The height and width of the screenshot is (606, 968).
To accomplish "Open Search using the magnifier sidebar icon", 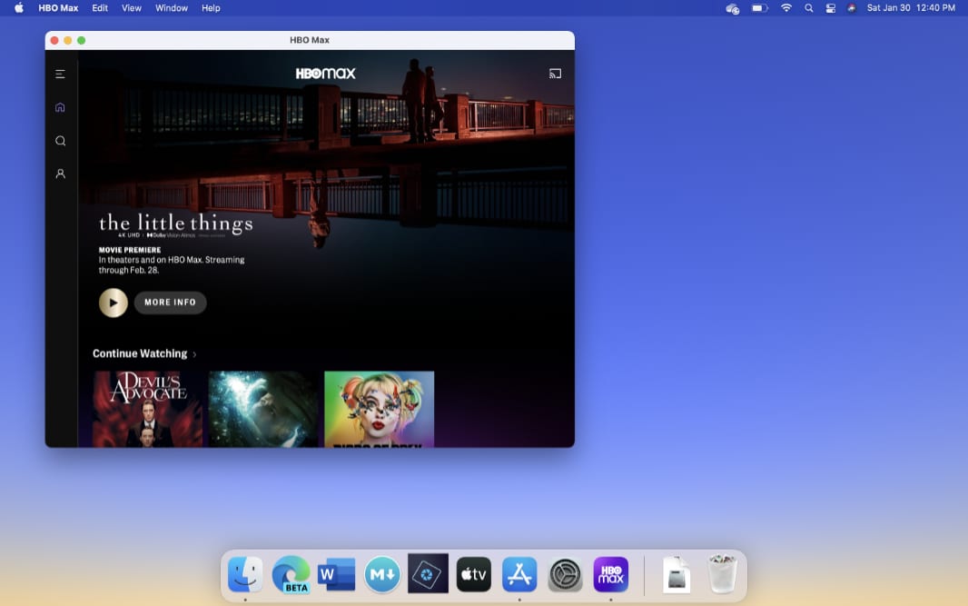I will [x=60, y=141].
